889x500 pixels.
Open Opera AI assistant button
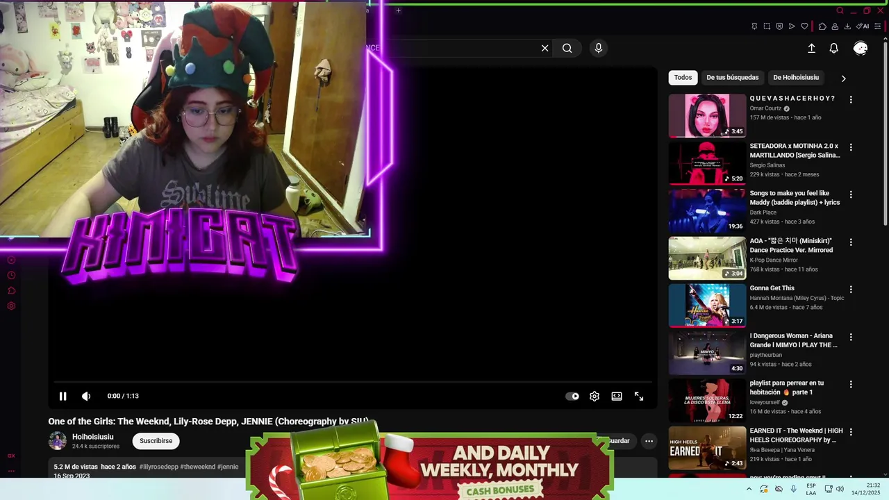click(863, 26)
